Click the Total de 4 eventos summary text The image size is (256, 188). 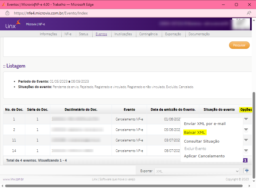pos(36,160)
